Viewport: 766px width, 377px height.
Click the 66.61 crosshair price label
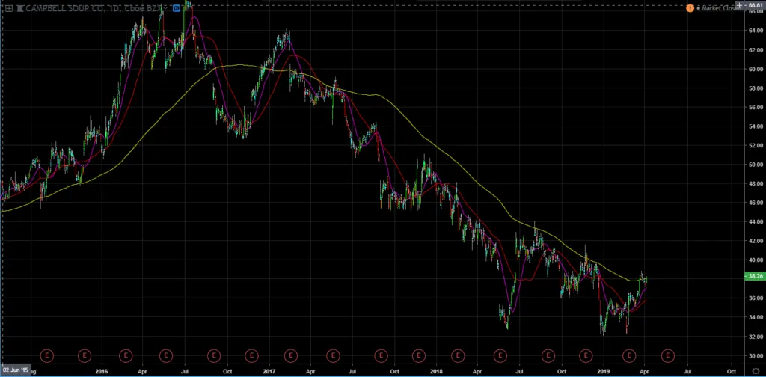(756, 5)
